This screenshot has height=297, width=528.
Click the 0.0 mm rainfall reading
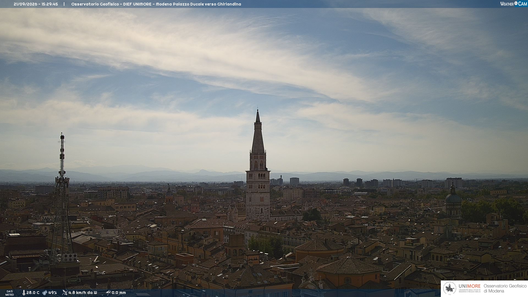click(x=119, y=293)
